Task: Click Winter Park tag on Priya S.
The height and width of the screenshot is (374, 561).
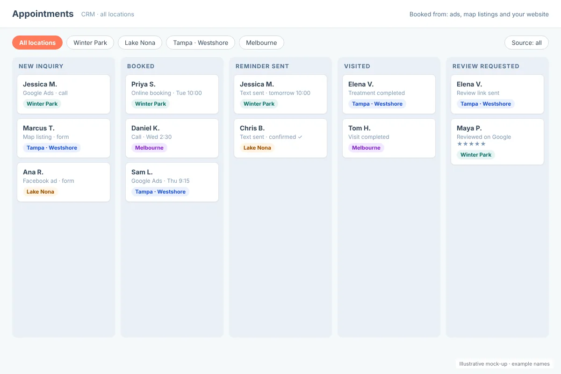Action: (x=151, y=104)
